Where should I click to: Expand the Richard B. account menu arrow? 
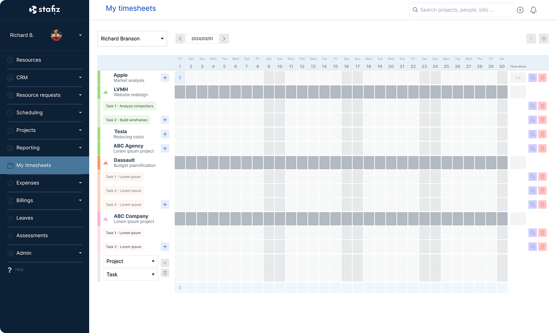tap(80, 35)
